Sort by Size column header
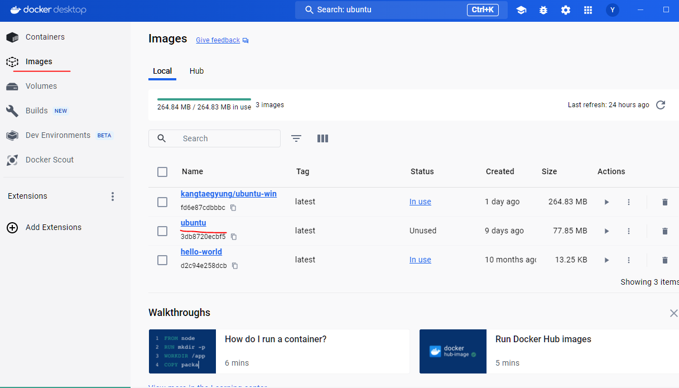Screen dimensions: 679x388 [549, 171]
